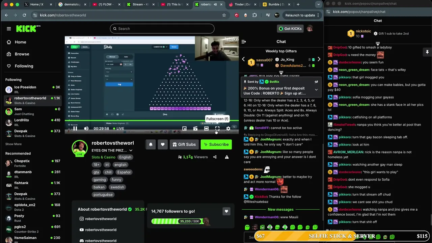Image resolution: width=432 pixels, height=243 pixels.
Task: Click the Gift Subs button
Action: coord(184,144)
